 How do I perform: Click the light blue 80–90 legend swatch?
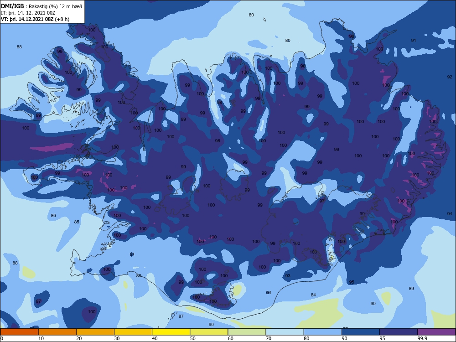pos(323,332)
